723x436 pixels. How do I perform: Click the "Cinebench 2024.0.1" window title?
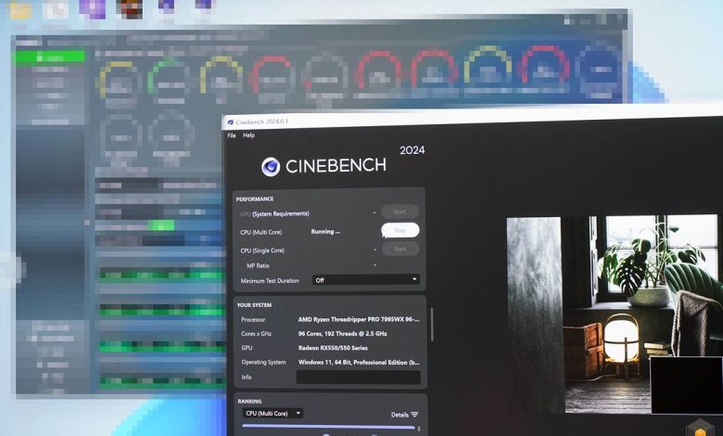click(261, 122)
